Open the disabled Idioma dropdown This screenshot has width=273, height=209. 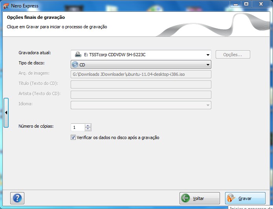point(207,105)
